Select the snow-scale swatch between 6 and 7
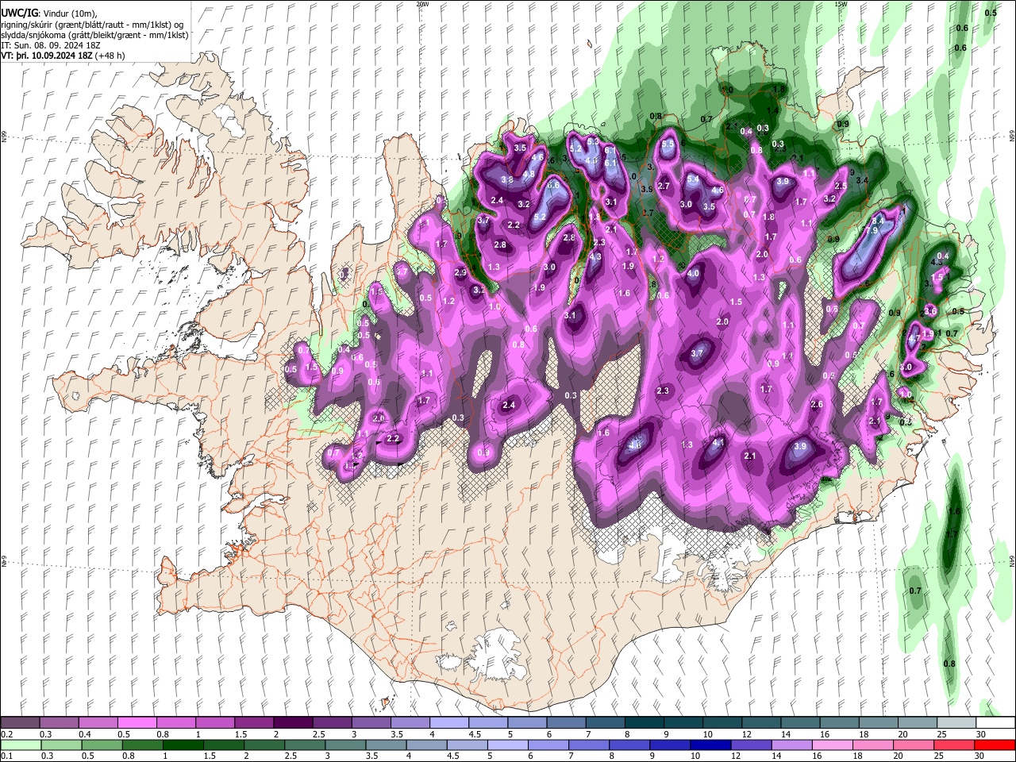 pyautogui.click(x=566, y=723)
